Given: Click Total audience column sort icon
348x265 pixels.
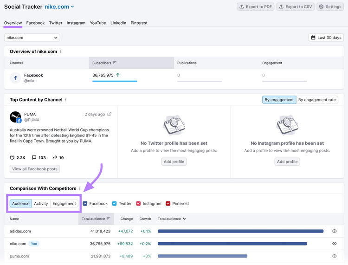Looking at the screenshot, I should tap(108, 219).
